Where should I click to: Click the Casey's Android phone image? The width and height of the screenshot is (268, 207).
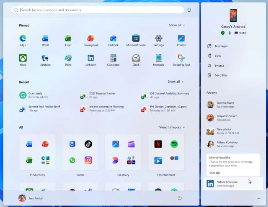(x=233, y=15)
